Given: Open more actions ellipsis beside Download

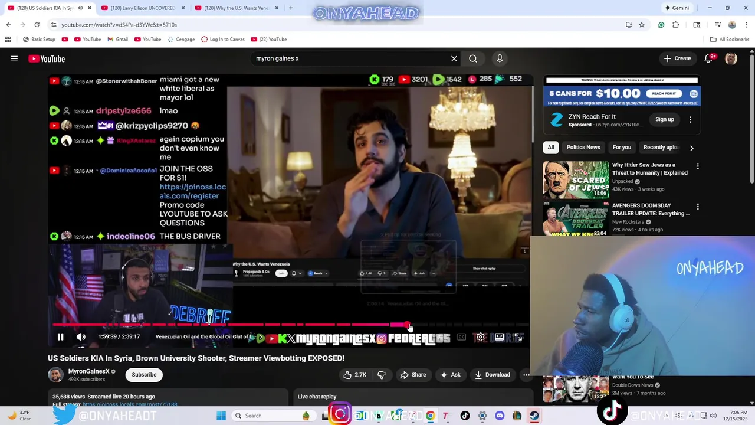Looking at the screenshot, I should [x=526, y=375].
